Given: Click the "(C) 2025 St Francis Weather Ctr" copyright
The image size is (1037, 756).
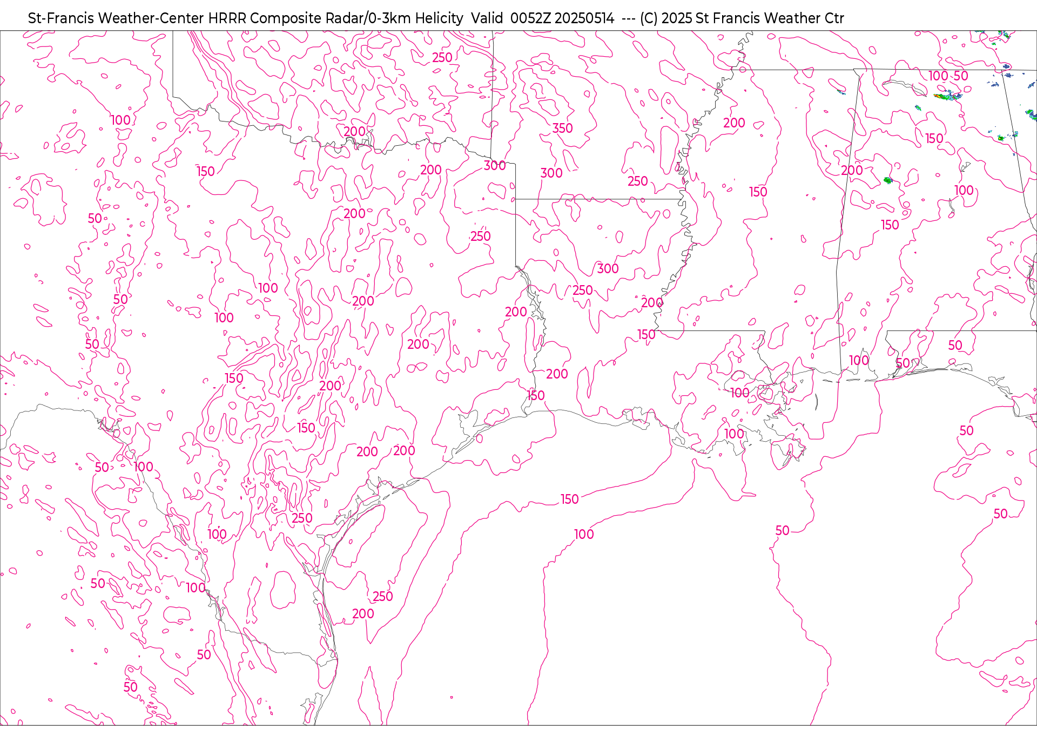Looking at the screenshot, I should coord(742,18).
